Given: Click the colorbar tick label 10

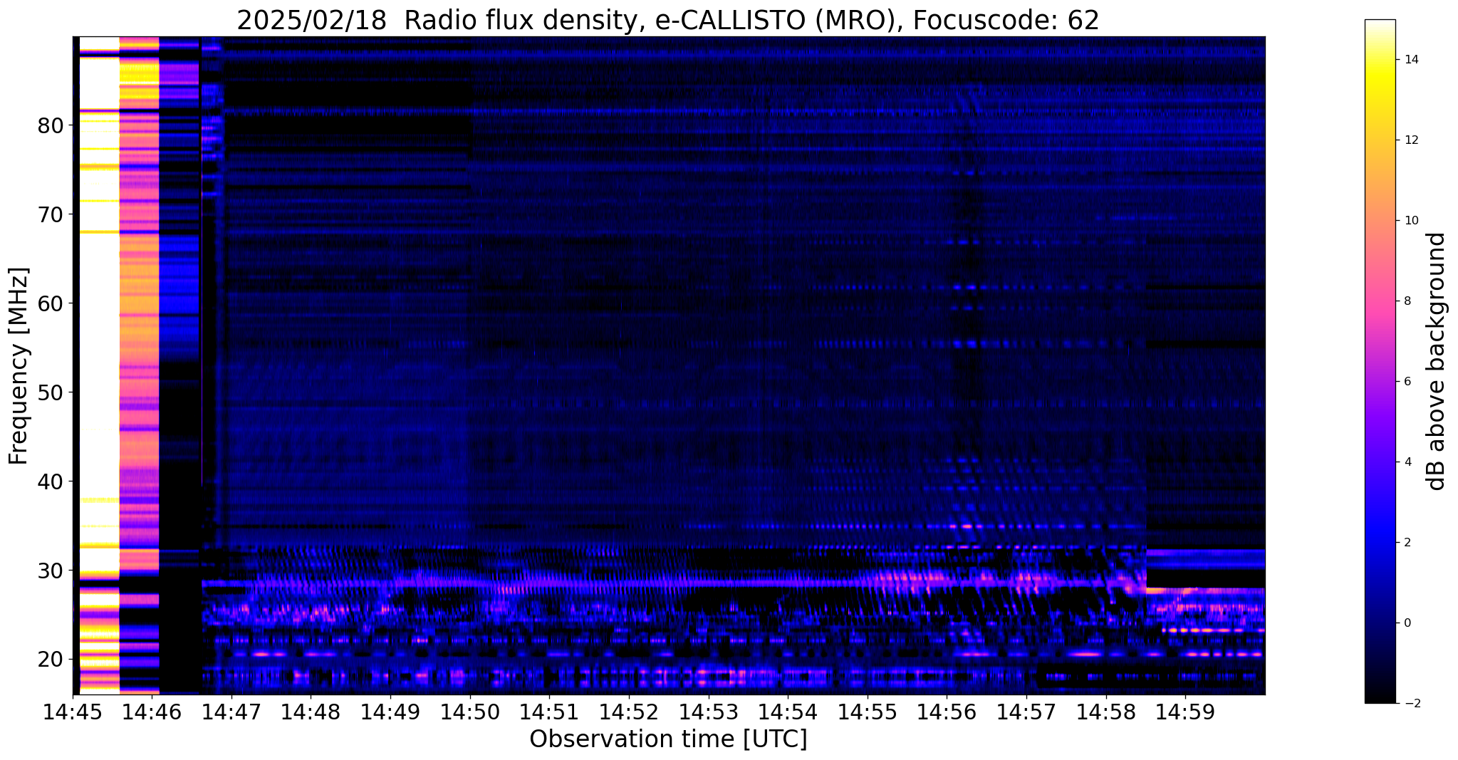Looking at the screenshot, I should (1410, 221).
